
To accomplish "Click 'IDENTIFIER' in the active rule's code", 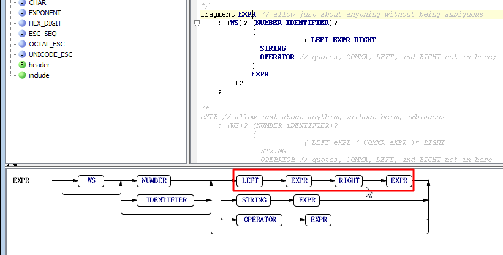I will [x=308, y=23].
